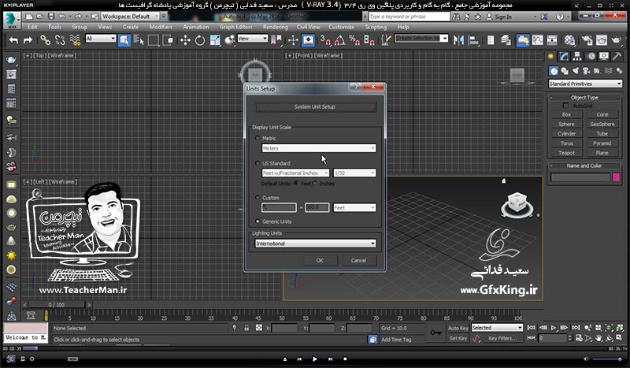Open the Customize menu

click(341, 27)
